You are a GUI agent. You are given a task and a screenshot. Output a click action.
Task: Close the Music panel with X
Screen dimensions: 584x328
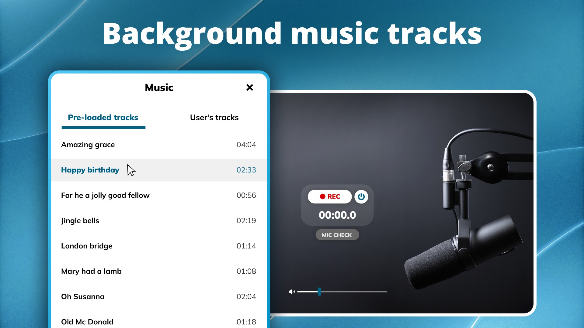coord(249,87)
